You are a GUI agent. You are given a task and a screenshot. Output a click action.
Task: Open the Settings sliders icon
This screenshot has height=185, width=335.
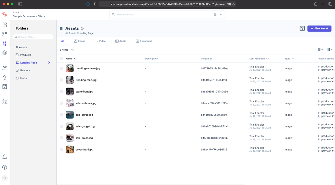tap(4, 102)
